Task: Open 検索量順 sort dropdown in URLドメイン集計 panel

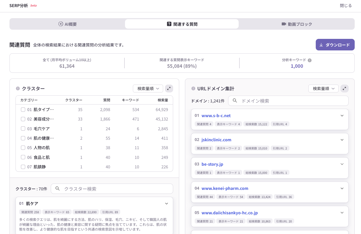Action: point(323,89)
